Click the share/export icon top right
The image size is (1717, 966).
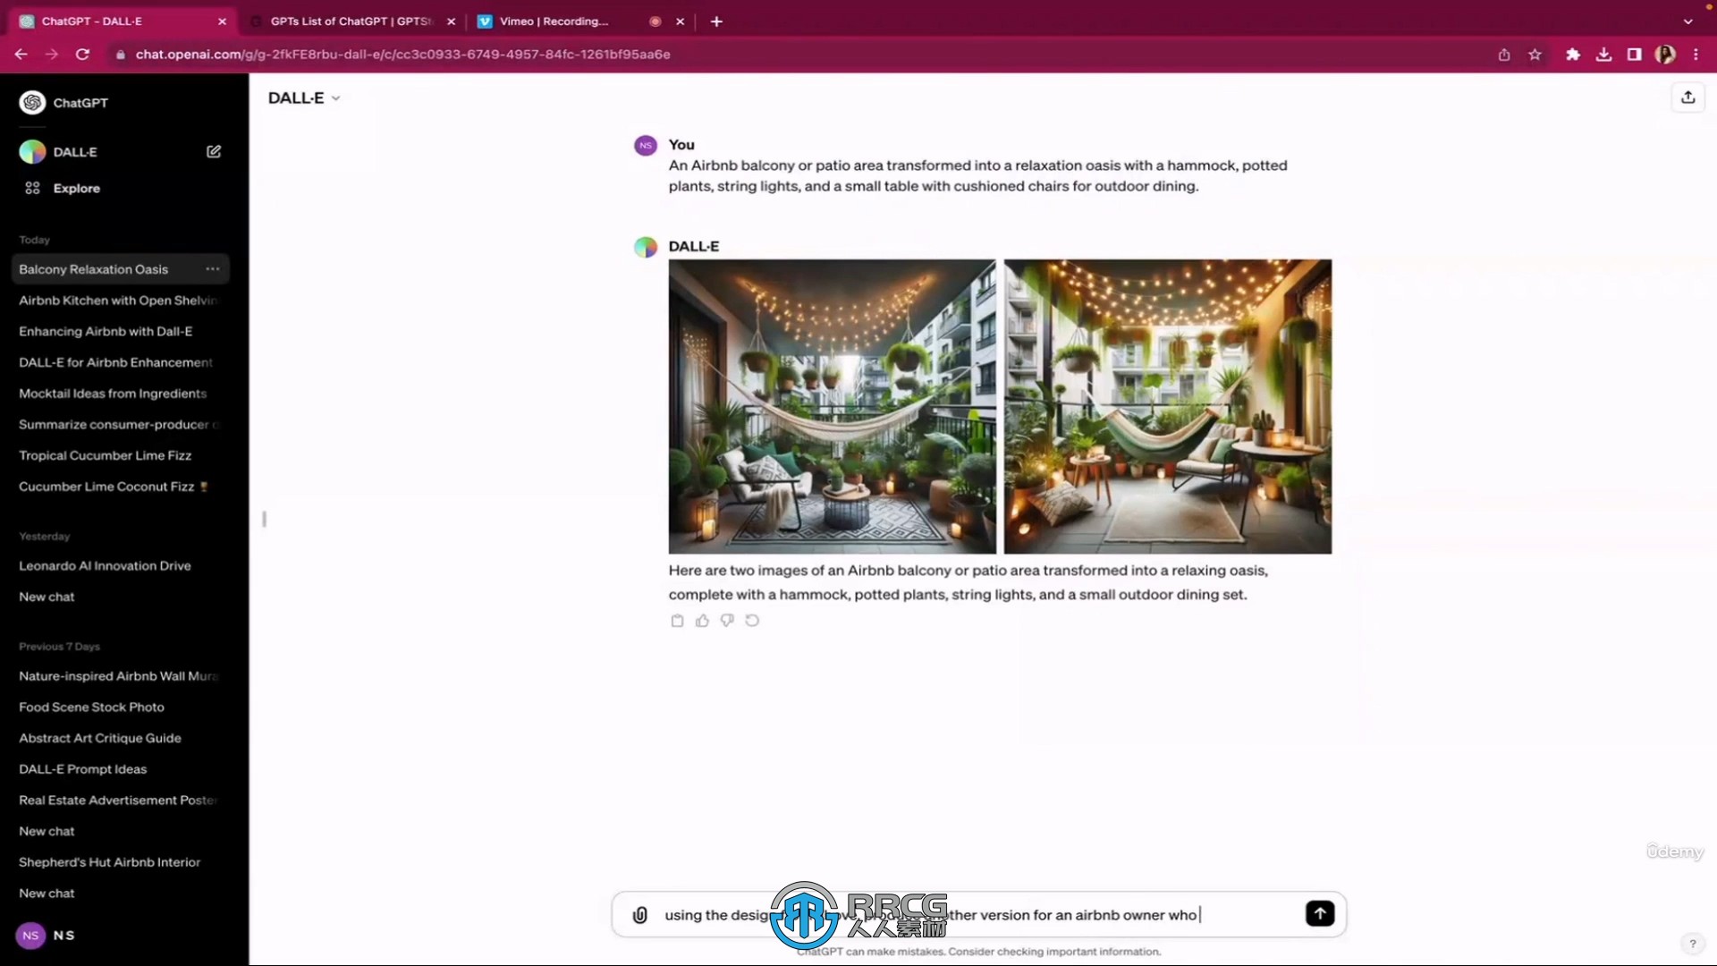1687,97
